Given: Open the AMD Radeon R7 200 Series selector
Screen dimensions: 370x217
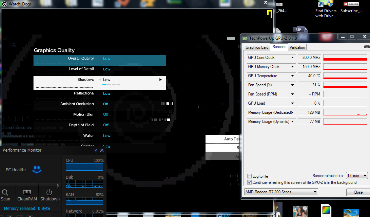Looking at the screenshot, I should point(281,192).
